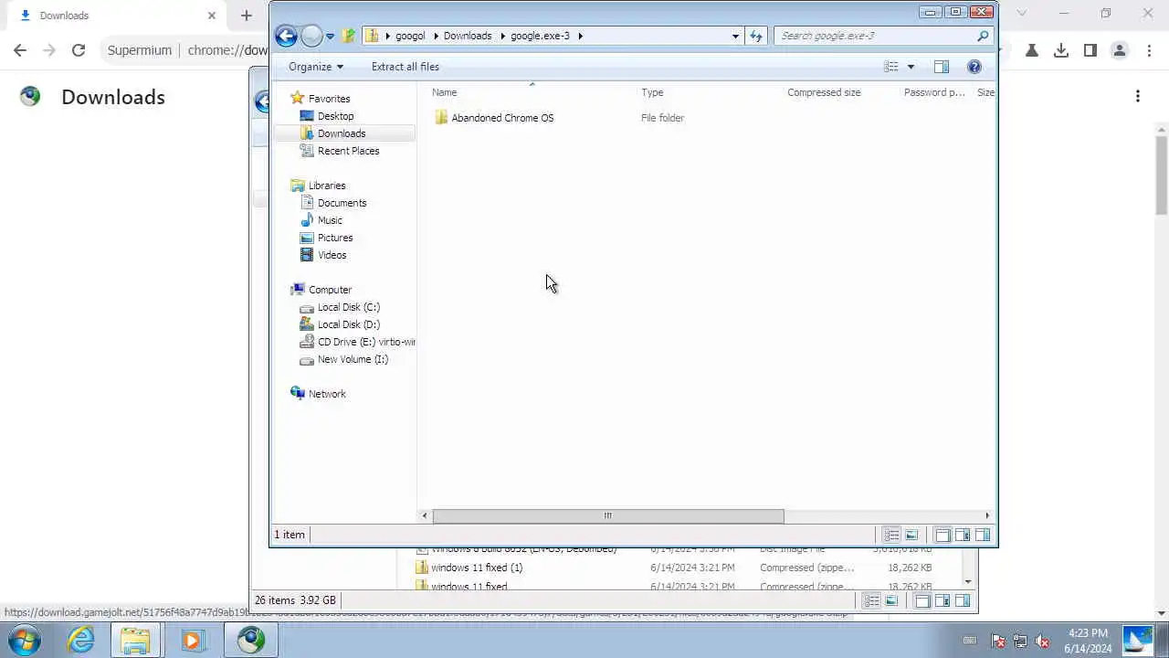Viewport: 1169px width, 658px height.
Task: Click the horizontal scrollbar left arrow
Action: pos(425,516)
